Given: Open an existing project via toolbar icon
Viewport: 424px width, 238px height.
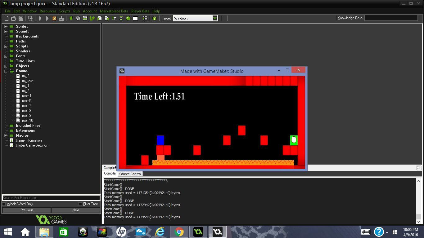Looking at the screenshot, I should tap(14, 18).
